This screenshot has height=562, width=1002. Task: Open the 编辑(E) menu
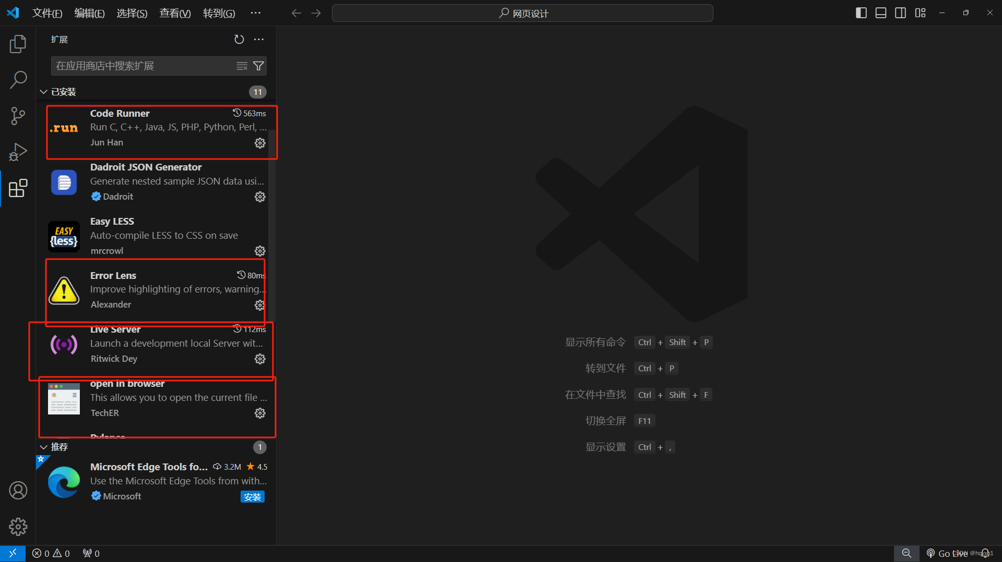click(x=89, y=13)
